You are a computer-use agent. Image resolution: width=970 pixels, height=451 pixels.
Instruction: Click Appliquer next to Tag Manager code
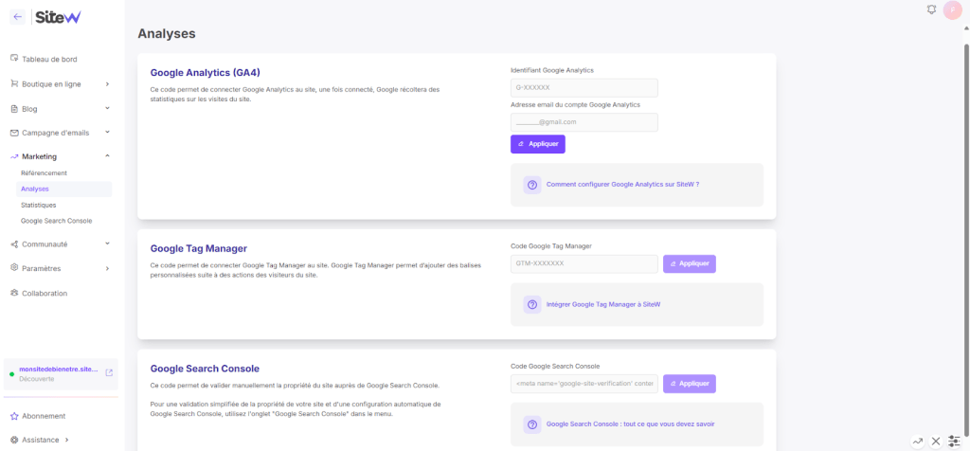pos(690,264)
